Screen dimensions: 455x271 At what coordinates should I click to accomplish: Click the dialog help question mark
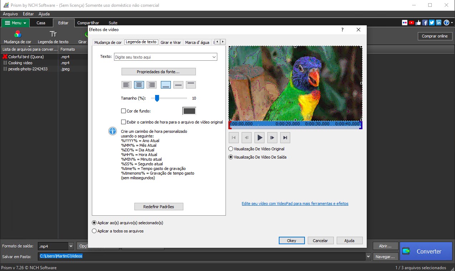(x=342, y=30)
